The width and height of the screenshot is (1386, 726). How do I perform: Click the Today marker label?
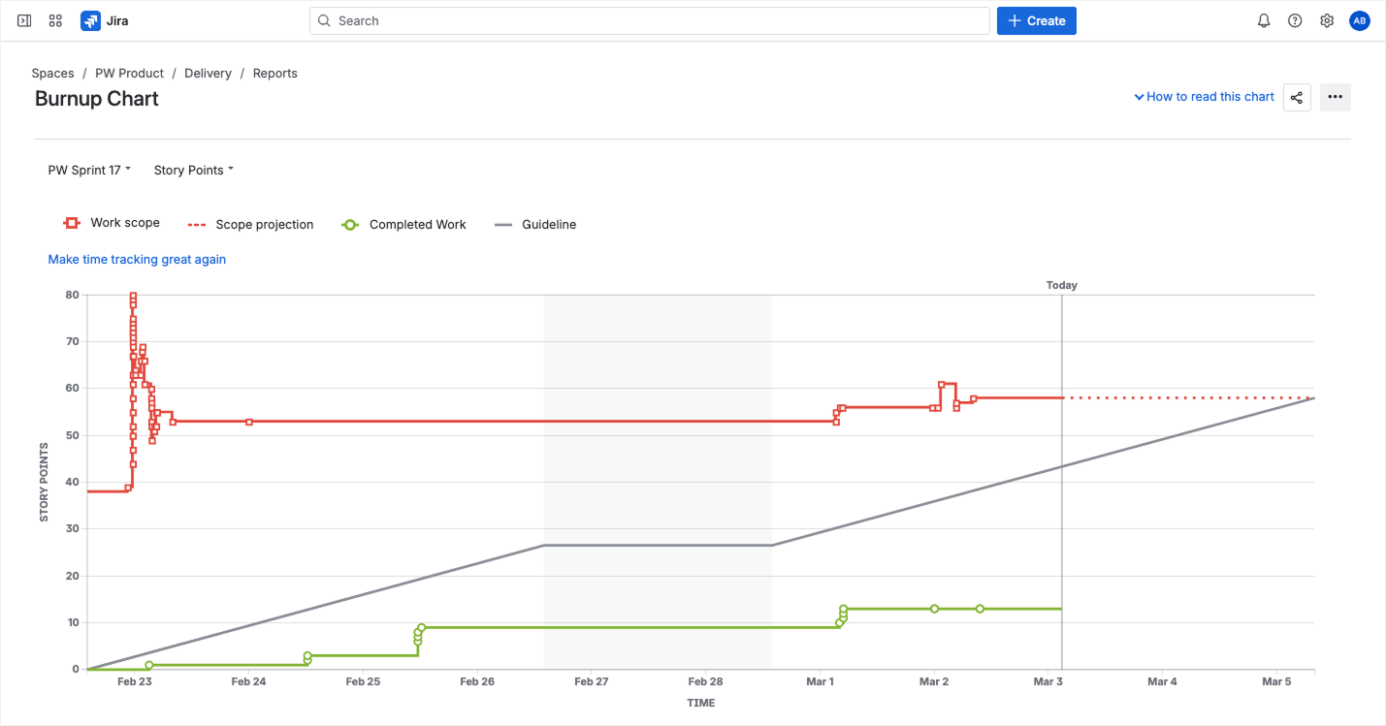click(x=1062, y=285)
